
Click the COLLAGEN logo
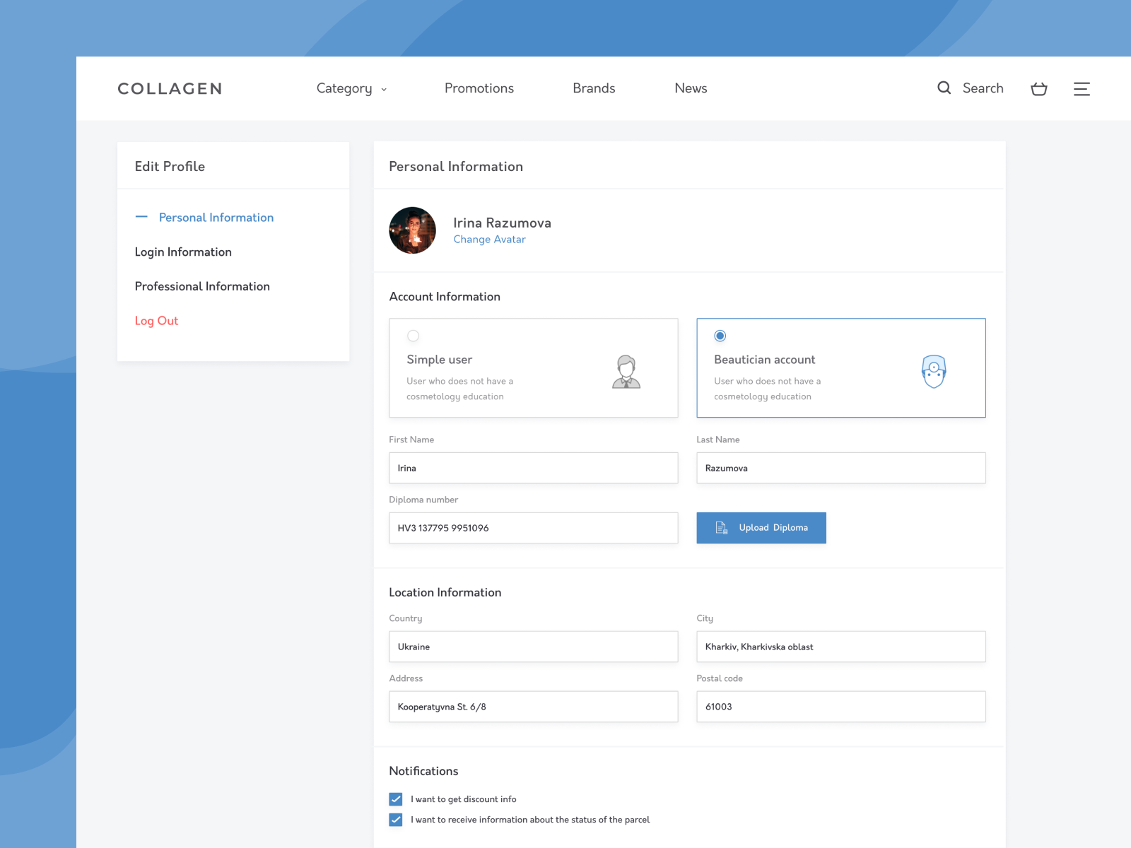point(170,89)
